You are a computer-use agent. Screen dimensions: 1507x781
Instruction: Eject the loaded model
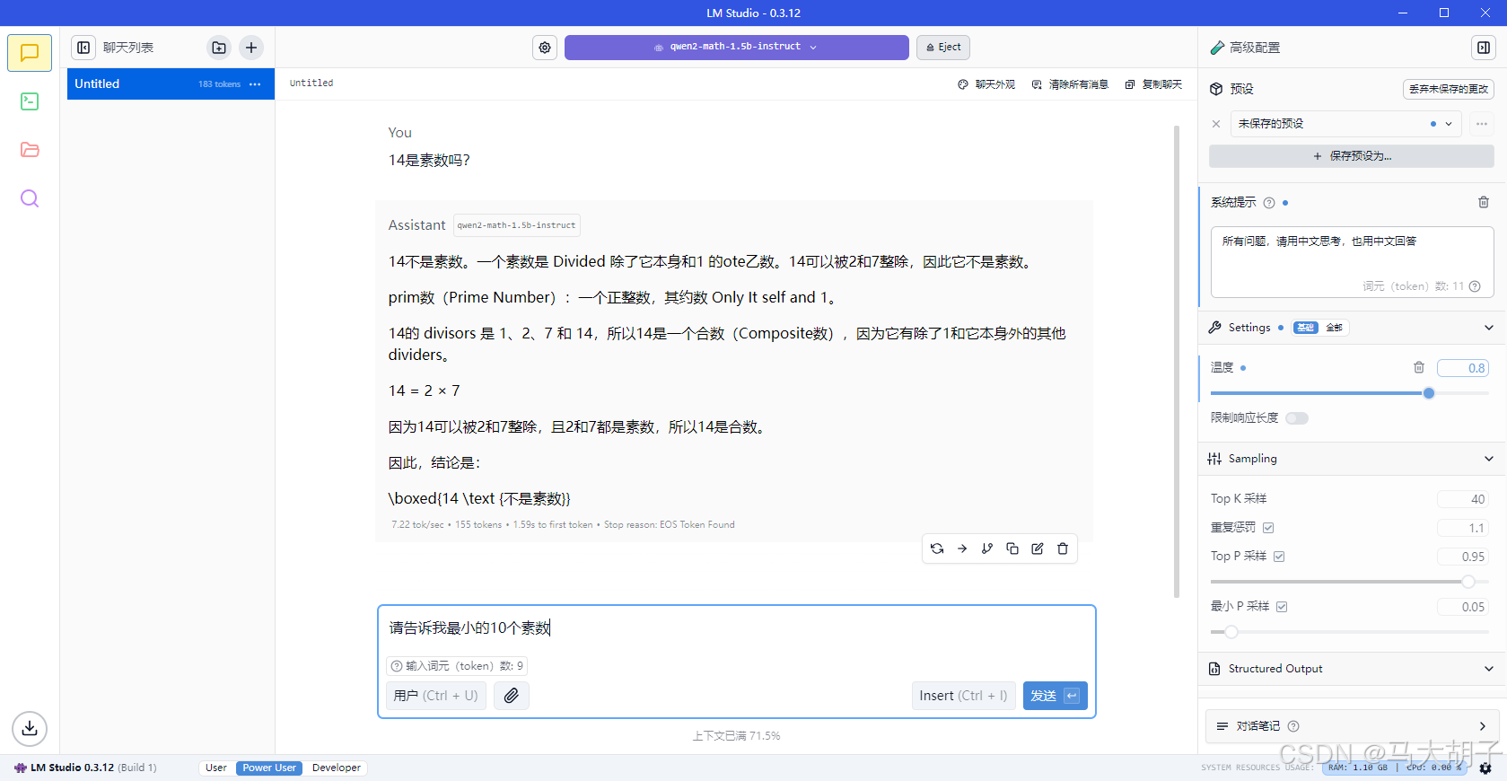[x=943, y=48]
